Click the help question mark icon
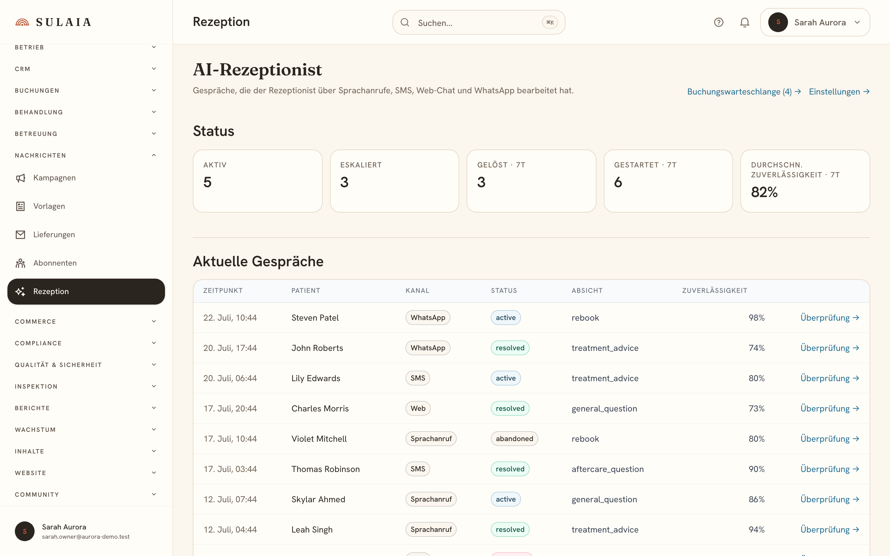This screenshot has height=556, width=890. coord(718,23)
